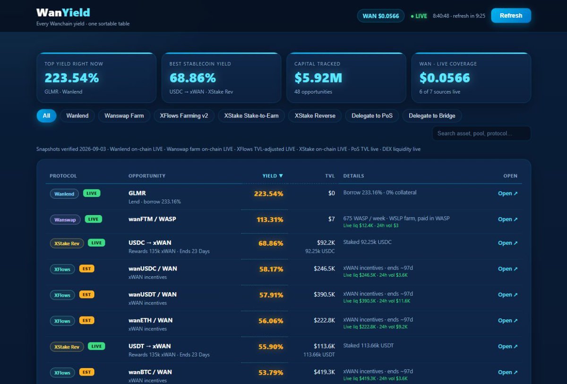The width and height of the screenshot is (567, 384).
Task: Open the wanBTC / WAN opportunity link
Action: click(508, 372)
